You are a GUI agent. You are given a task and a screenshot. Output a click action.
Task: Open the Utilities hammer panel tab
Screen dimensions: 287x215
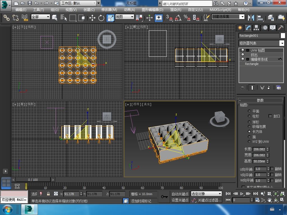click(281, 28)
